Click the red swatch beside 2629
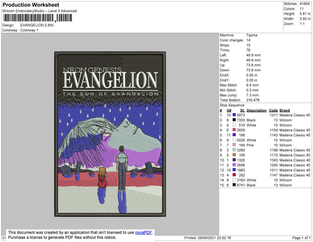Image resolution: width=313 pixels, height=242 pixels. coord(234,130)
